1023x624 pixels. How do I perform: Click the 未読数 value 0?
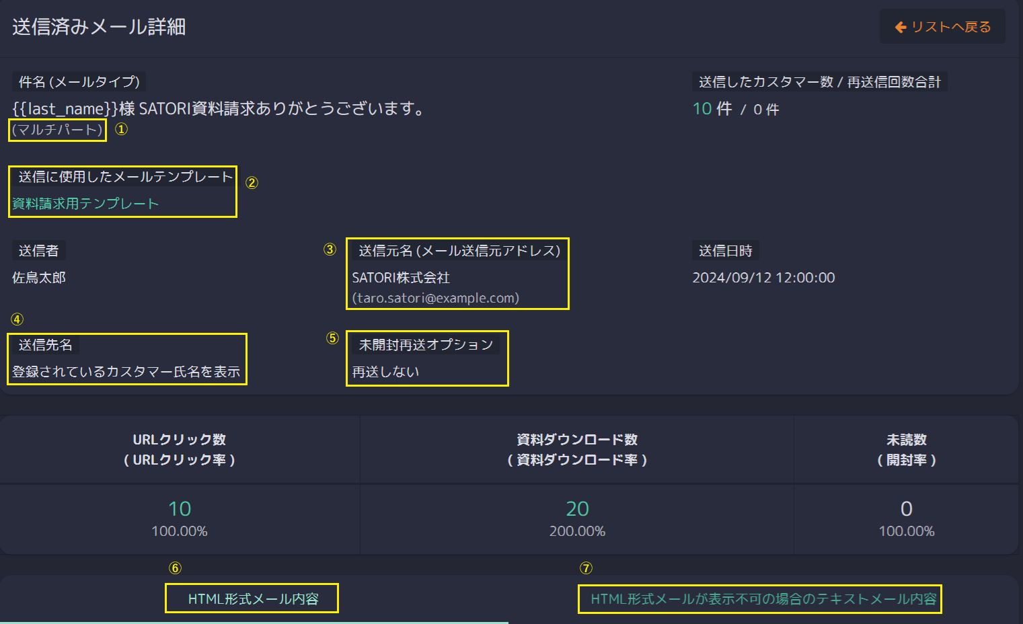coord(906,509)
